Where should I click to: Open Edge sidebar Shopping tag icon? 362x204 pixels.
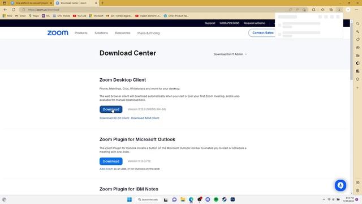pos(357,39)
